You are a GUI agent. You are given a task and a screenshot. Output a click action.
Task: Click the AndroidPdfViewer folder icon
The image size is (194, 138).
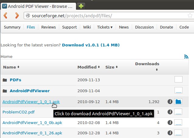[5, 91]
